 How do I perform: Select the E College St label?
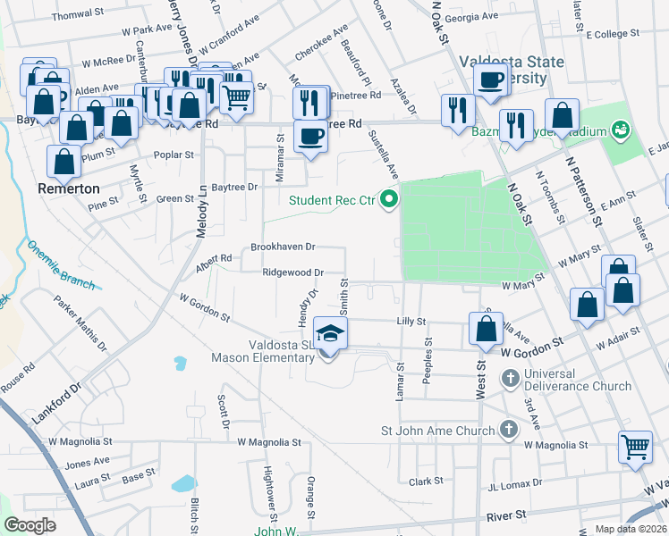pos(613,34)
